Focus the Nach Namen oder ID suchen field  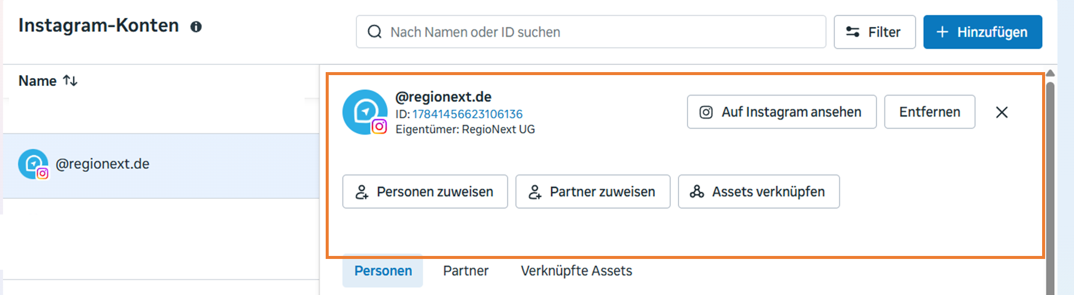(591, 32)
